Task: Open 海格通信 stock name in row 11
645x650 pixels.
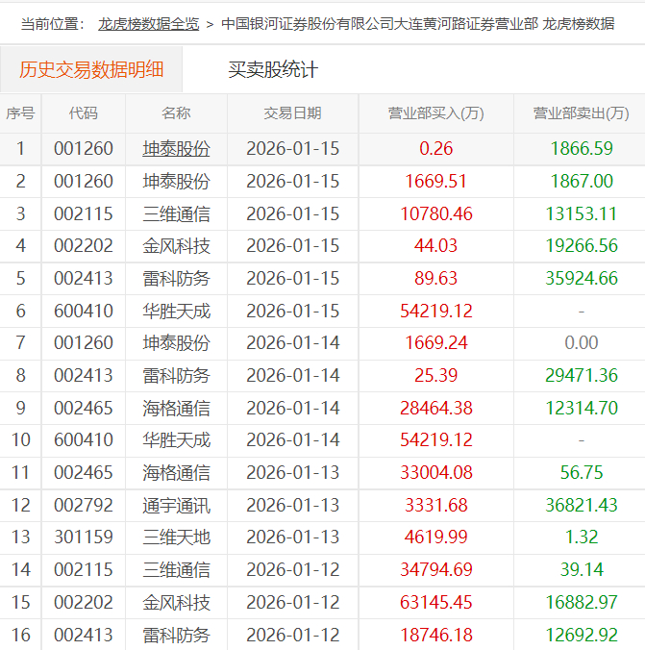Action: point(176,472)
